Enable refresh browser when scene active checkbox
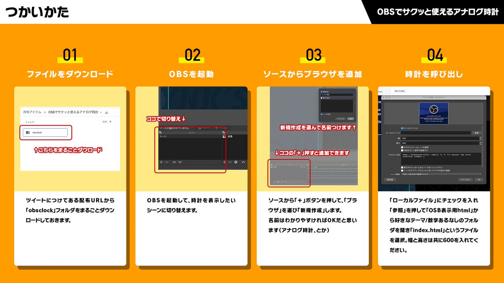Screen dimensions: 504x283 point(402,171)
